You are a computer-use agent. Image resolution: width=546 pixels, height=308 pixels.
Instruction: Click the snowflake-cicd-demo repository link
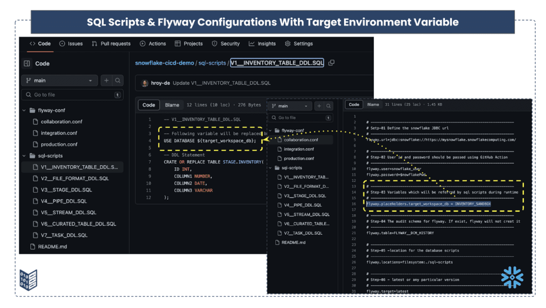click(164, 63)
